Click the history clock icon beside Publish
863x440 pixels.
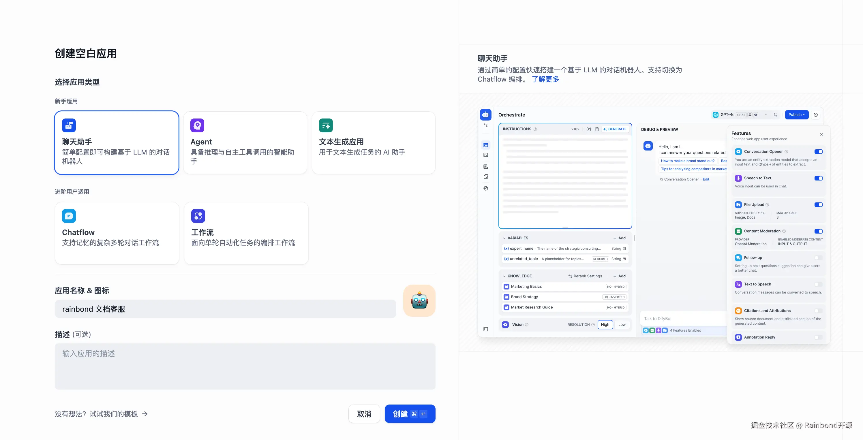[816, 114]
